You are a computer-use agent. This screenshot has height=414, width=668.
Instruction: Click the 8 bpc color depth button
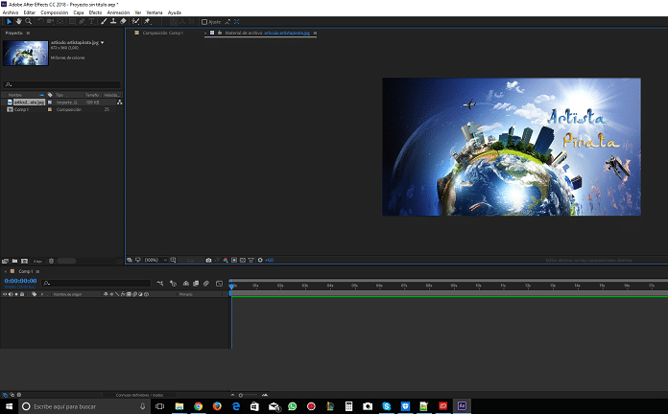pyautogui.click(x=37, y=261)
